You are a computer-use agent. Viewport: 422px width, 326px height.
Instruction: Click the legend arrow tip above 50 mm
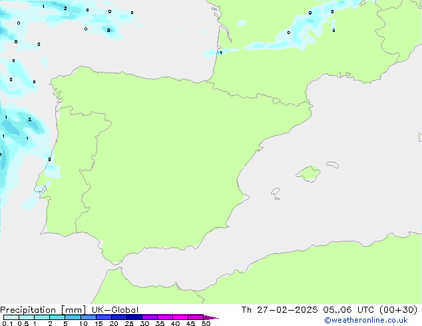(x=211, y=317)
